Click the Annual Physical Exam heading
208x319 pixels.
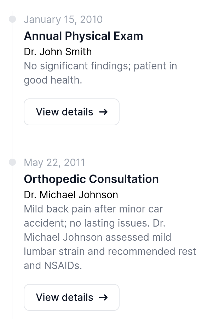click(x=83, y=36)
